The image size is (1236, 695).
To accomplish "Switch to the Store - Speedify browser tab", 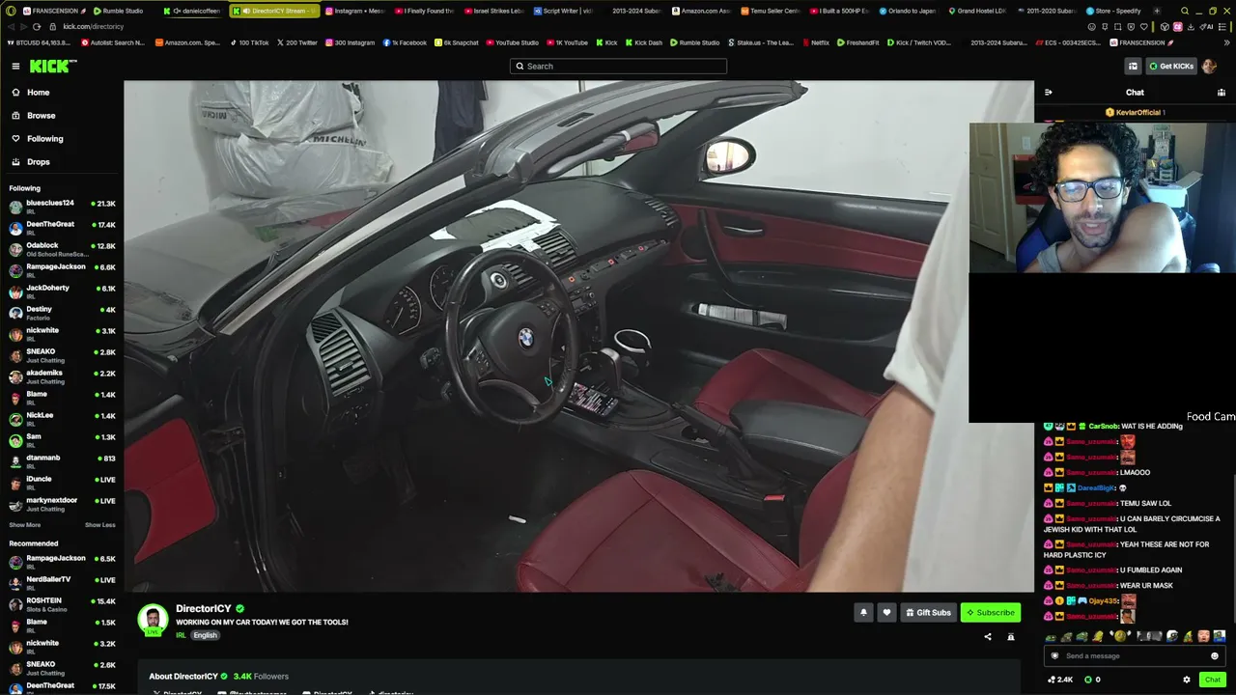I will [x=1114, y=11].
